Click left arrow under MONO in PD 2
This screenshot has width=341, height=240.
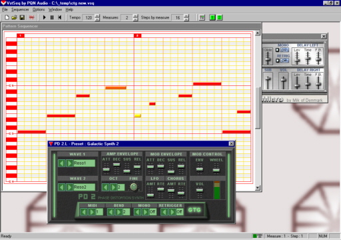click(137, 212)
